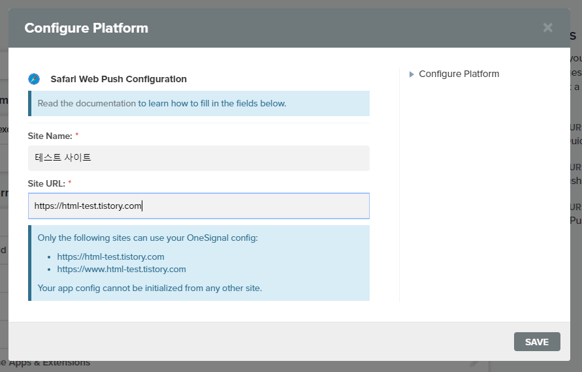Click "Your app config cannot be initialized" notice

point(150,288)
